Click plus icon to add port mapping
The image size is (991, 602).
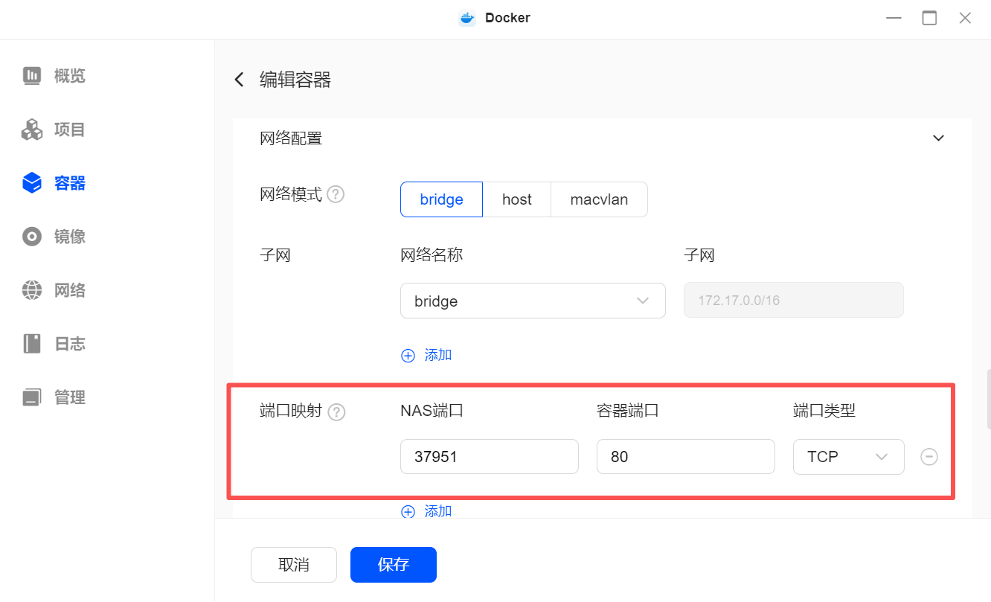pyautogui.click(x=408, y=511)
